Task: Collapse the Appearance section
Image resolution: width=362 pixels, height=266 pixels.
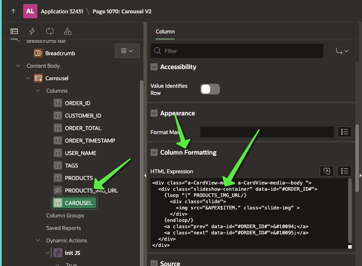Action: [x=154, y=113]
